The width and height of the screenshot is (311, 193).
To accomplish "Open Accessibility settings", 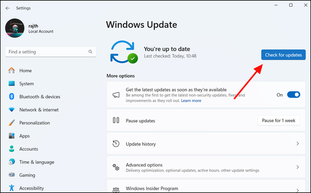I will click(x=31, y=188).
